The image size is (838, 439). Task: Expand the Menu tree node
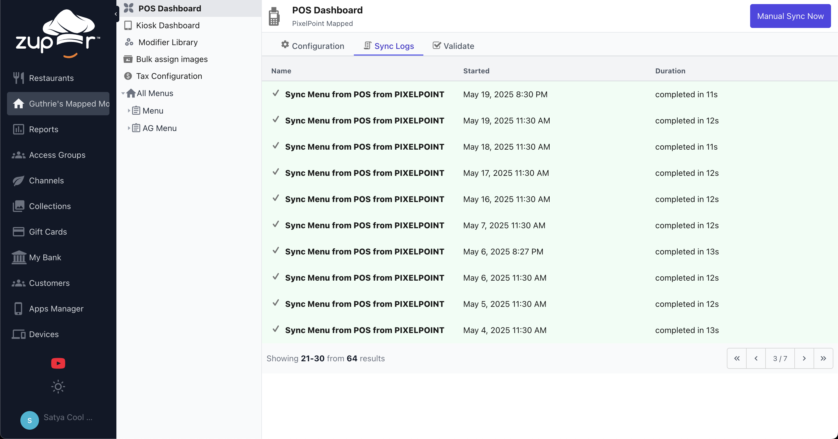pyautogui.click(x=129, y=111)
